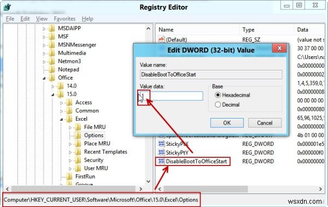
Task: Select the Excel folder icon
Action: pyautogui.click(x=69, y=119)
